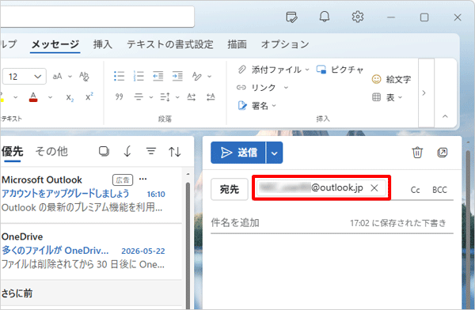Click the jump-down arrow icon in the list header
Viewport: 475px width, 310px height.
[127, 151]
